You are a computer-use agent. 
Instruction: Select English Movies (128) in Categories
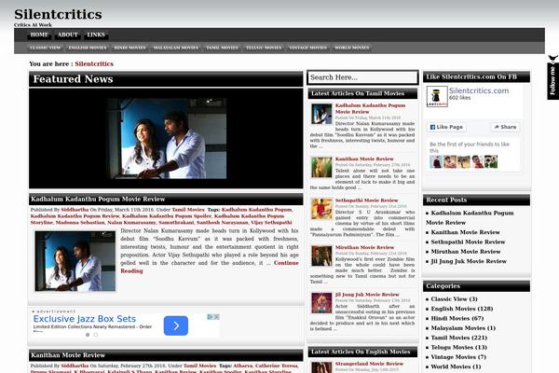click(x=462, y=309)
